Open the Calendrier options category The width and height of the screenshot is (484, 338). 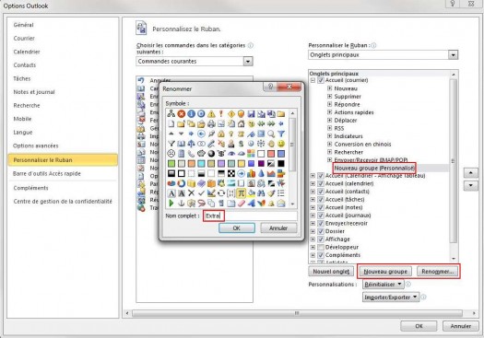click(x=27, y=52)
